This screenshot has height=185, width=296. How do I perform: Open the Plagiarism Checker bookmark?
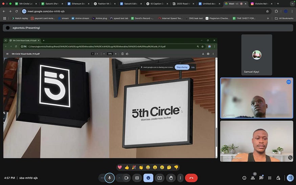(x=218, y=18)
